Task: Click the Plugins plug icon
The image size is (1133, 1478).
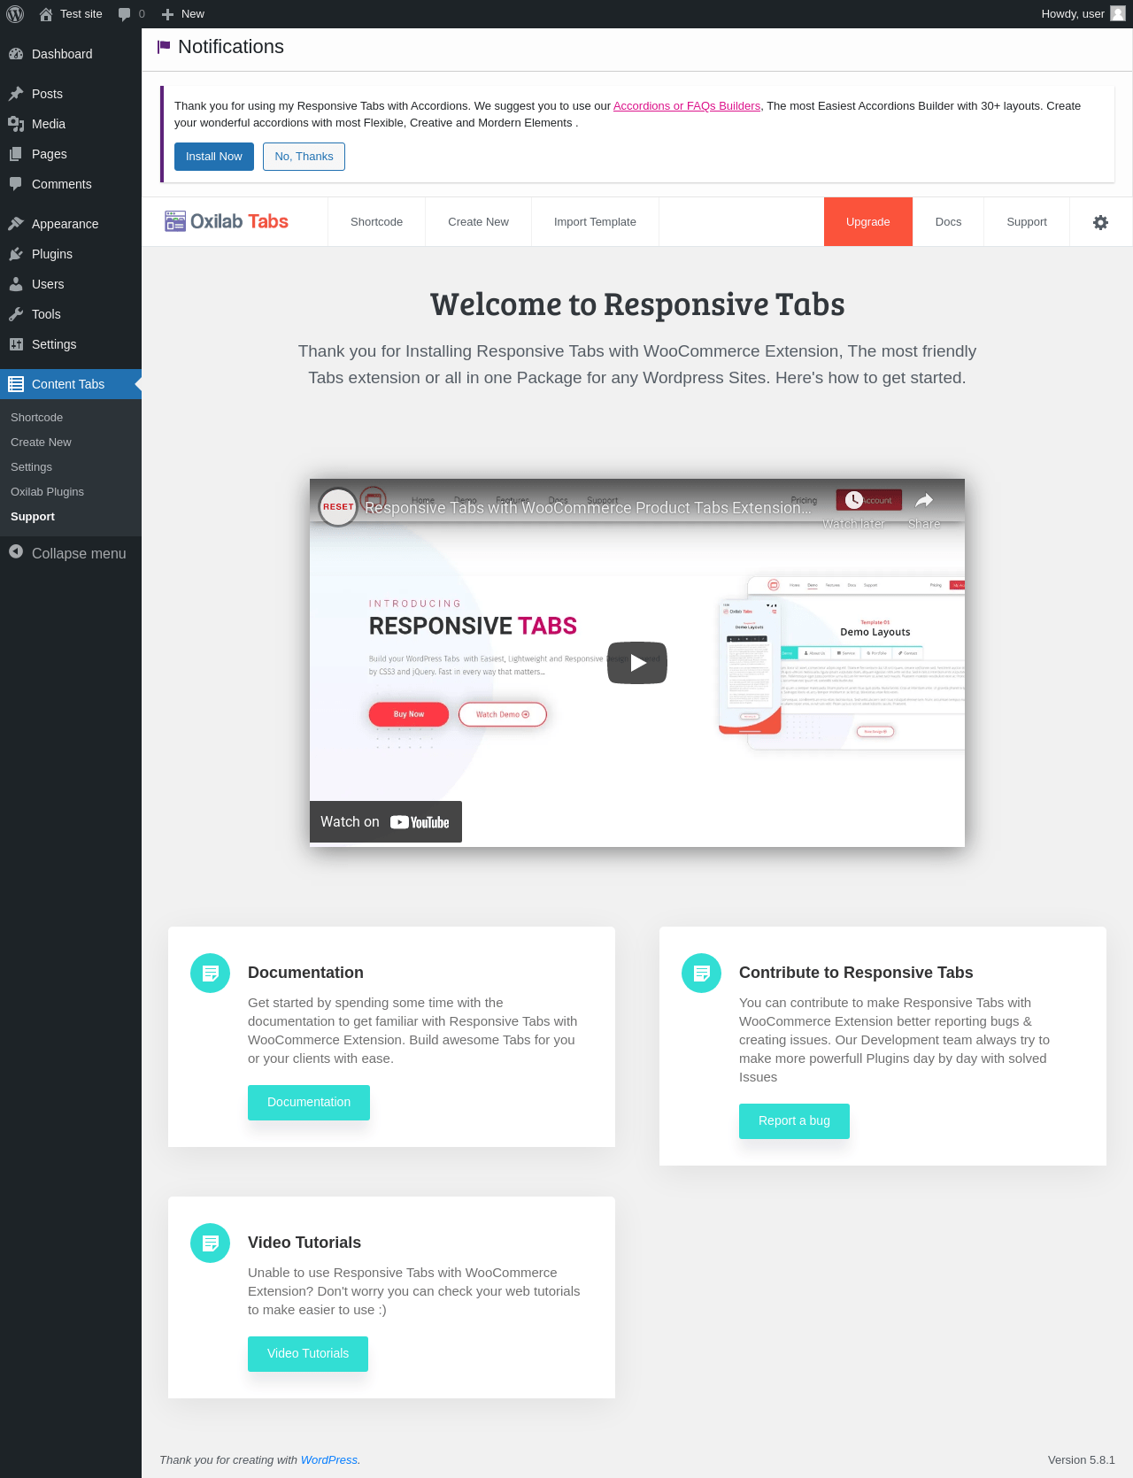Action: coord(16,254)
